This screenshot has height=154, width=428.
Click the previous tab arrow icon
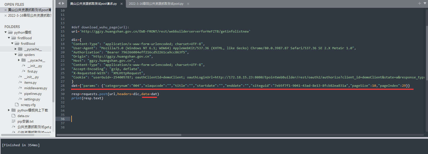pos(59,3)
